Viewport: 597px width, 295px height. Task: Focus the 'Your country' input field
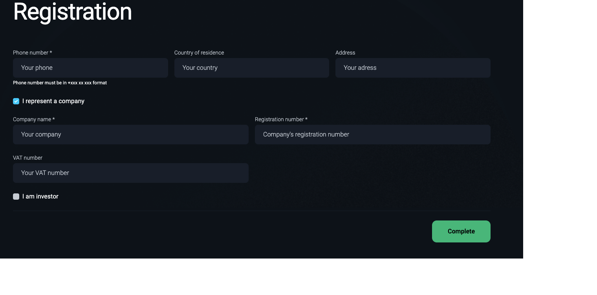[x=251, y=68]
